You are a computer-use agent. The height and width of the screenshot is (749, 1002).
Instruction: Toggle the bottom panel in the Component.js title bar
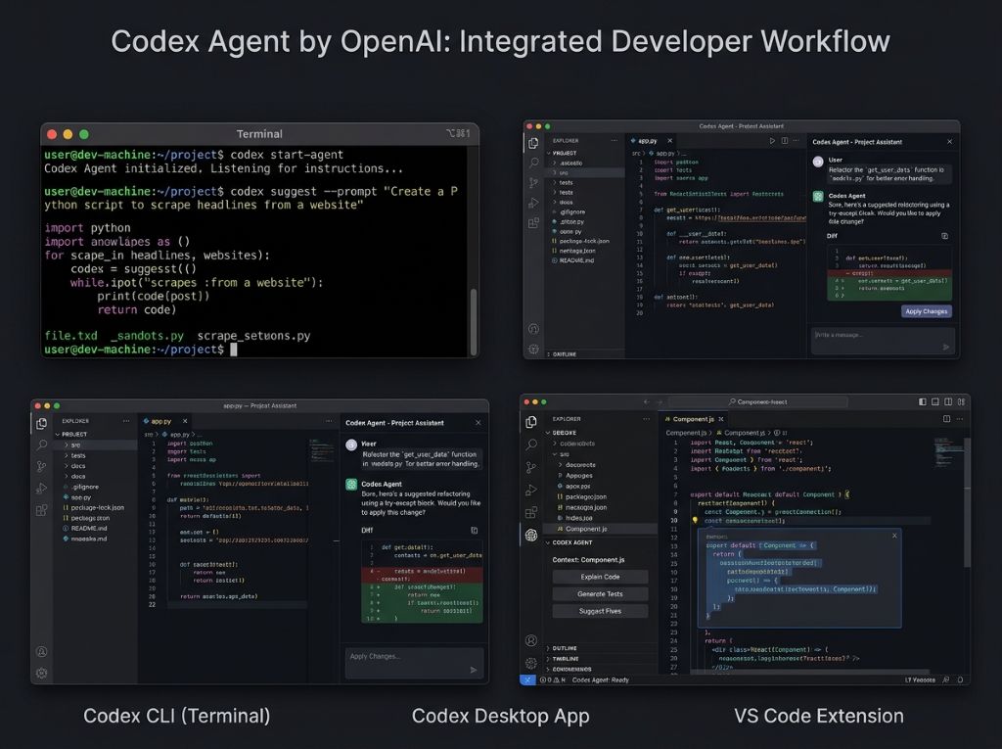pyautogui.click(x=934, y=401)
